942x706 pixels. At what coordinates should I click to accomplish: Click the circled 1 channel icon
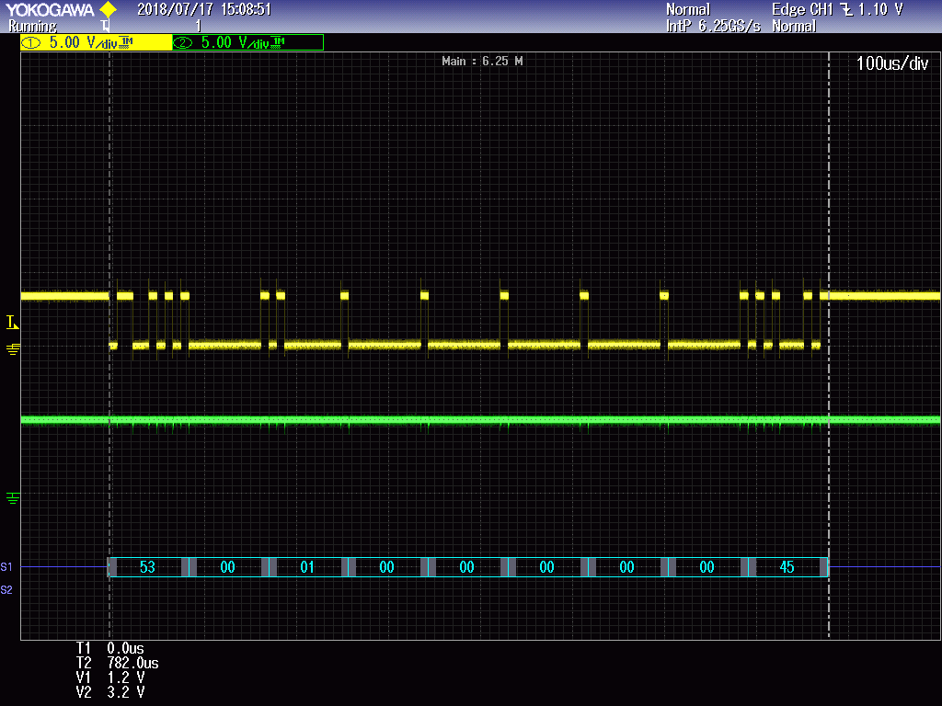31,42
